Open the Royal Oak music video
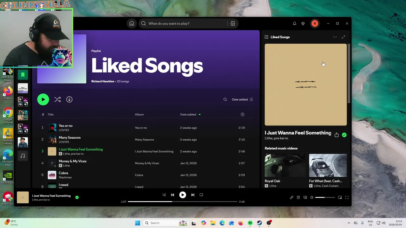 [x=285, y=165]
